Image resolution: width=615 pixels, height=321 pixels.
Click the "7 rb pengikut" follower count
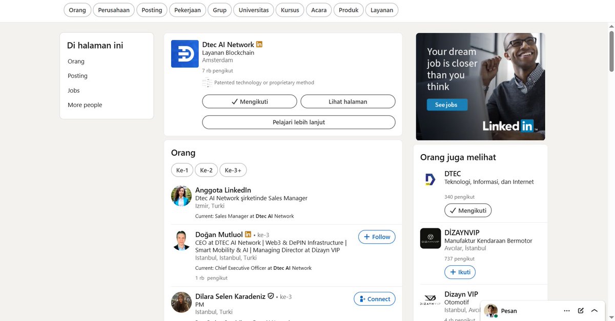click(x=217, y=71)
